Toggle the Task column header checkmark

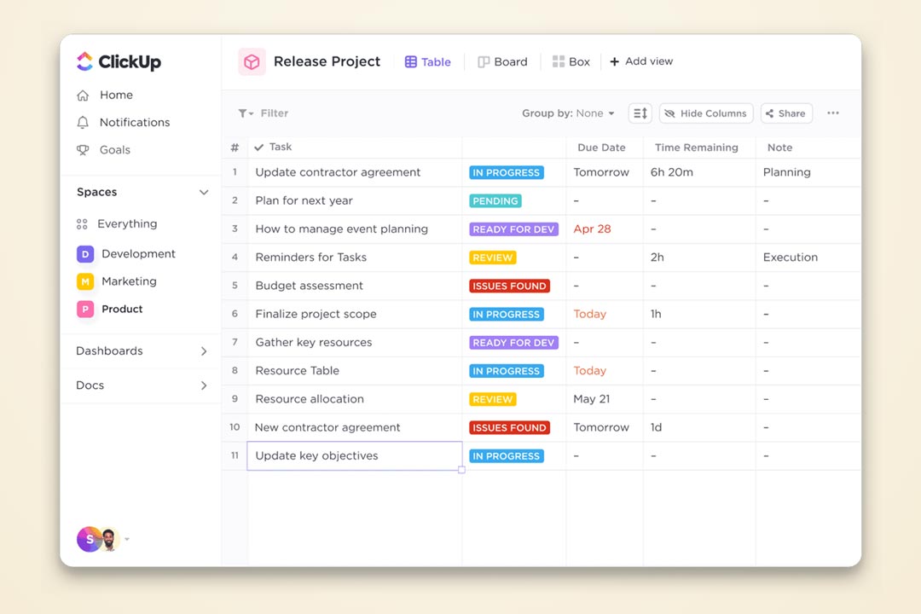pyautogui.click(x=259, y=148)
